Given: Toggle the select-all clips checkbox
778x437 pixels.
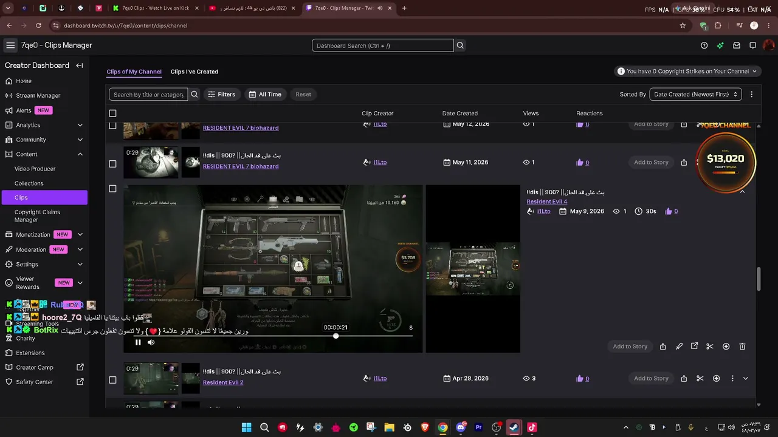Looking at the screenshot, I should point(112,113).
